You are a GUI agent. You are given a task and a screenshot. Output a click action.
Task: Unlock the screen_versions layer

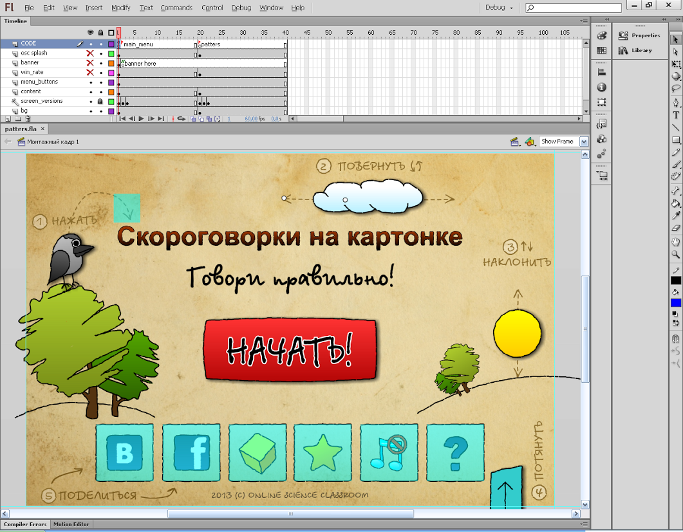(x=100, y=101)
